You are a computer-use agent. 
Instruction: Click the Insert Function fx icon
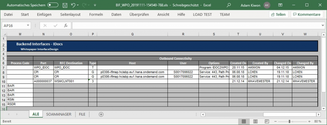click(66, 26)
